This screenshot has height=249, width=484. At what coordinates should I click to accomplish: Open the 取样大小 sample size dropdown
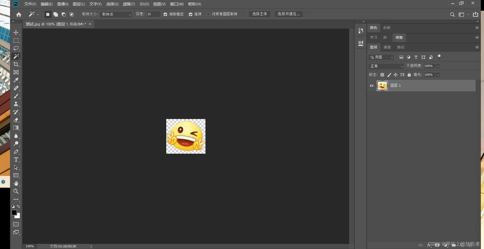(116, 14)
